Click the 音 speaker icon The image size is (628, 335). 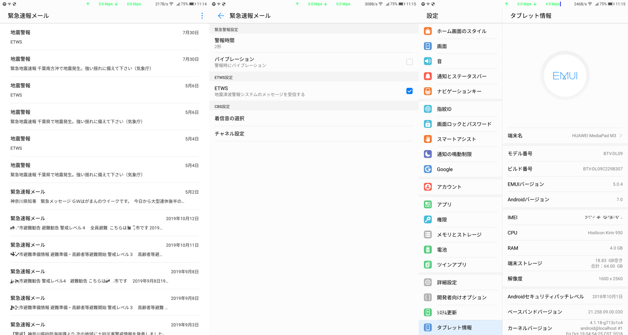point(428,61)
